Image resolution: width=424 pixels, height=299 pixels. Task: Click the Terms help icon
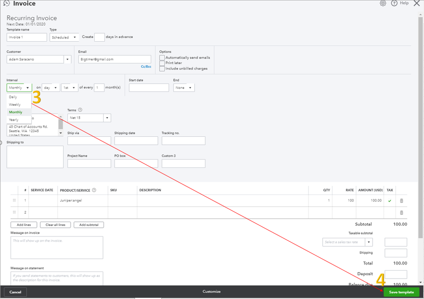click(x=80, y=110)
